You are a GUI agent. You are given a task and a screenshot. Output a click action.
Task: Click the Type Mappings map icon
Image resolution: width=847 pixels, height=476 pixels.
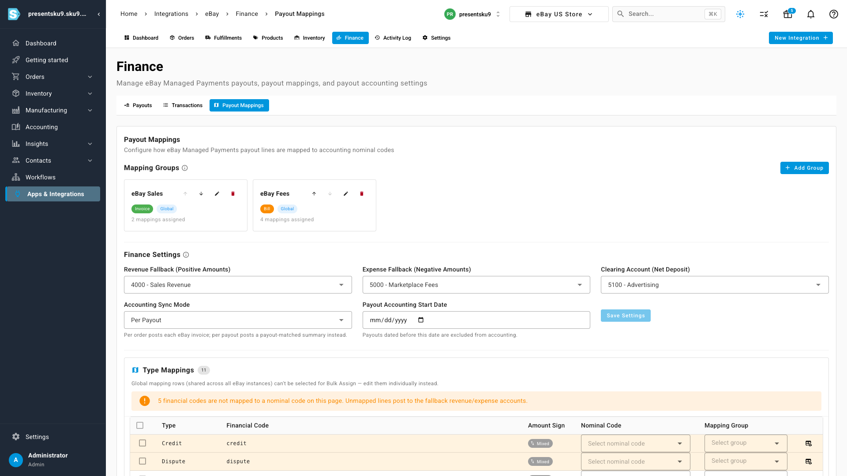pyautogui.click(x=135, y=370)
